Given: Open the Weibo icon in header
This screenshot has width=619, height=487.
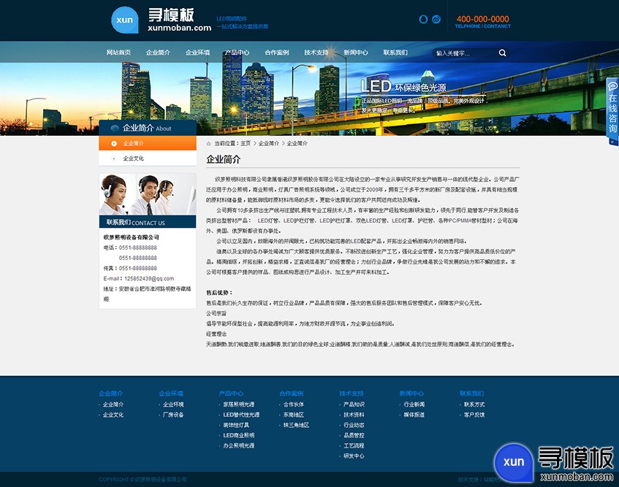Looking at the screenshot, I should point(436,19).
